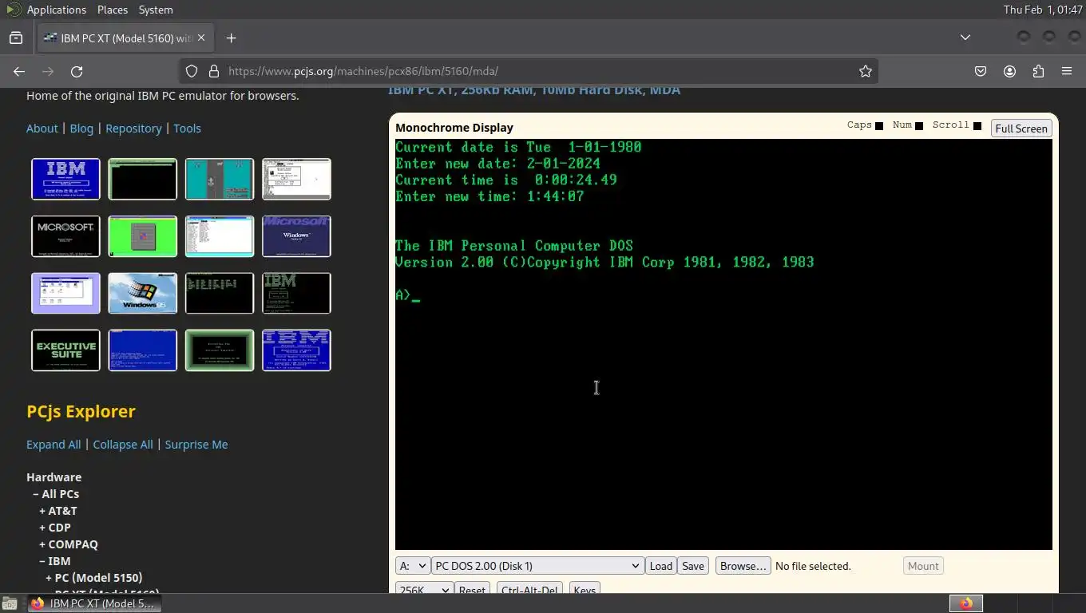Open the Windows 95 thumbnail
Image resolution: width=1086 pixels, height=613 pixels.
coord(142,293)
